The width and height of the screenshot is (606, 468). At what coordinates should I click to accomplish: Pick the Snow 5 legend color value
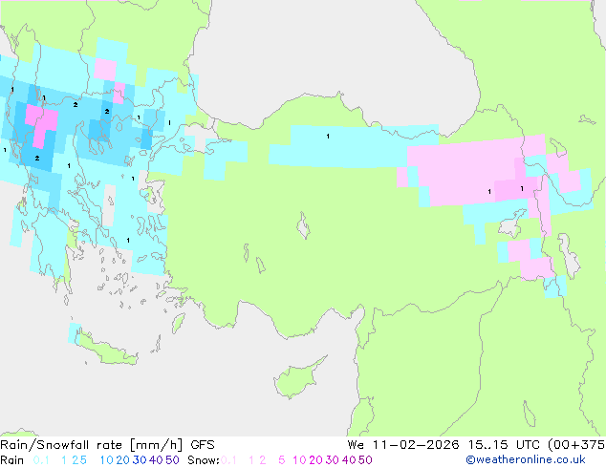pyautogui.click(x=282, y=460)
